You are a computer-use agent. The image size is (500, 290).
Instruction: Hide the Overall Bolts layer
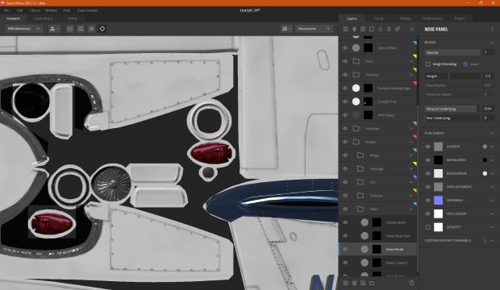345,48
